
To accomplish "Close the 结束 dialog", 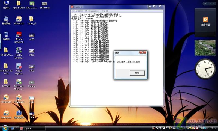I will pos(143,52).
